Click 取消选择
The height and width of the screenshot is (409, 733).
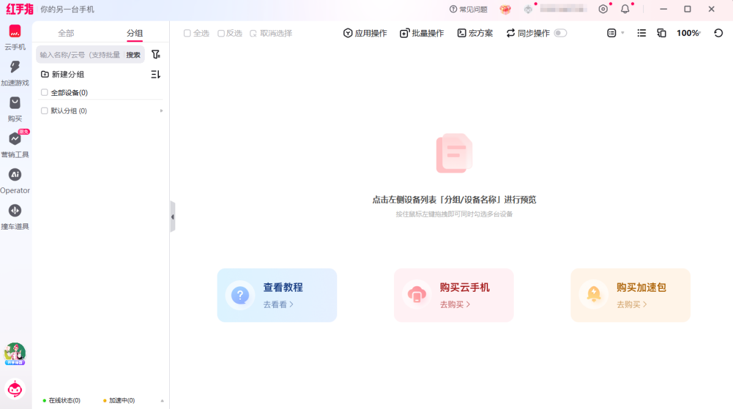pos(271,34)
